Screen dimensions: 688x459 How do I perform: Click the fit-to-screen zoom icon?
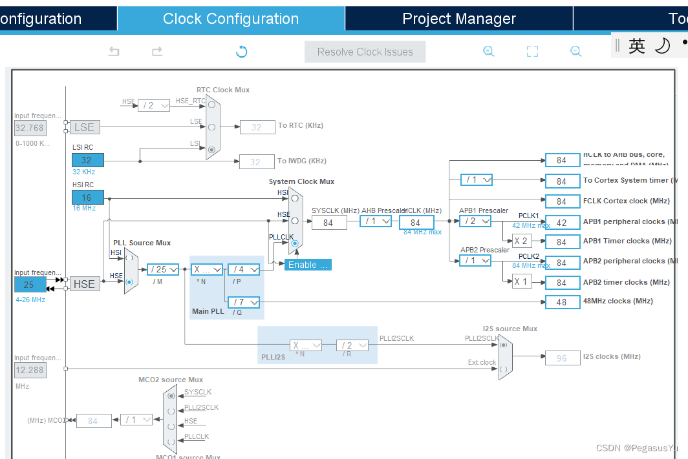(532, 52)
